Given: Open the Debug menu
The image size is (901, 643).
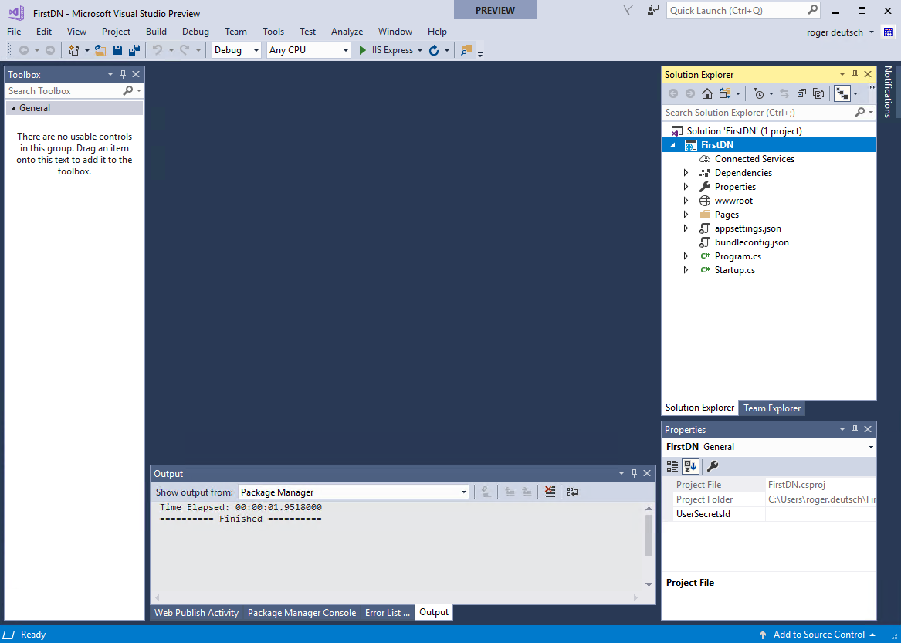Looking at the screenshot, I should click(195, 32).
